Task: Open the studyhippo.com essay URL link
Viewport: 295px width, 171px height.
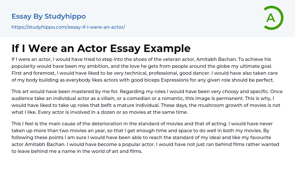Action: click(x=68, y=27)
